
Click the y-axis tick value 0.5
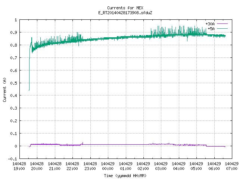coord(13,83)
